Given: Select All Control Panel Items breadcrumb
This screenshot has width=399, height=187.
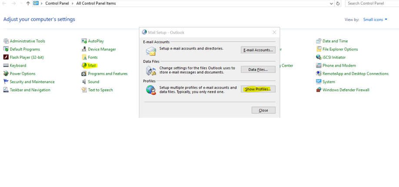Looking at the screenshot, I should pyautogui.click(x=96, y=3).
